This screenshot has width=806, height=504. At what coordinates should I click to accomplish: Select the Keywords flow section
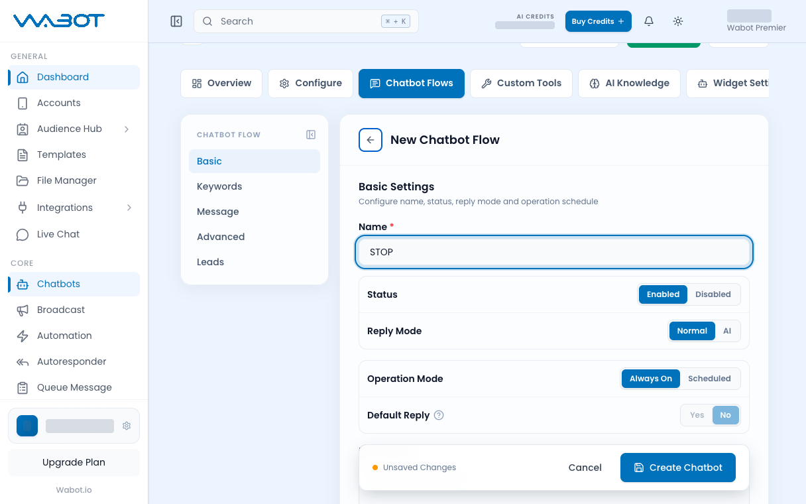(255, 186)
